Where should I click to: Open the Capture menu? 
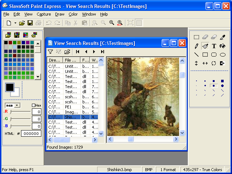[44, 14]
